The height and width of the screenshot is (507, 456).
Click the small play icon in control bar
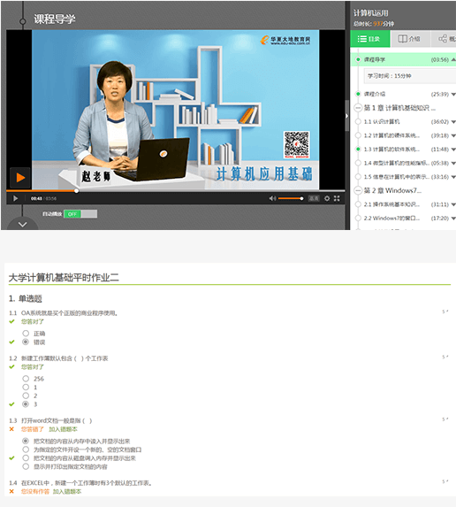[x=15, y=198]
